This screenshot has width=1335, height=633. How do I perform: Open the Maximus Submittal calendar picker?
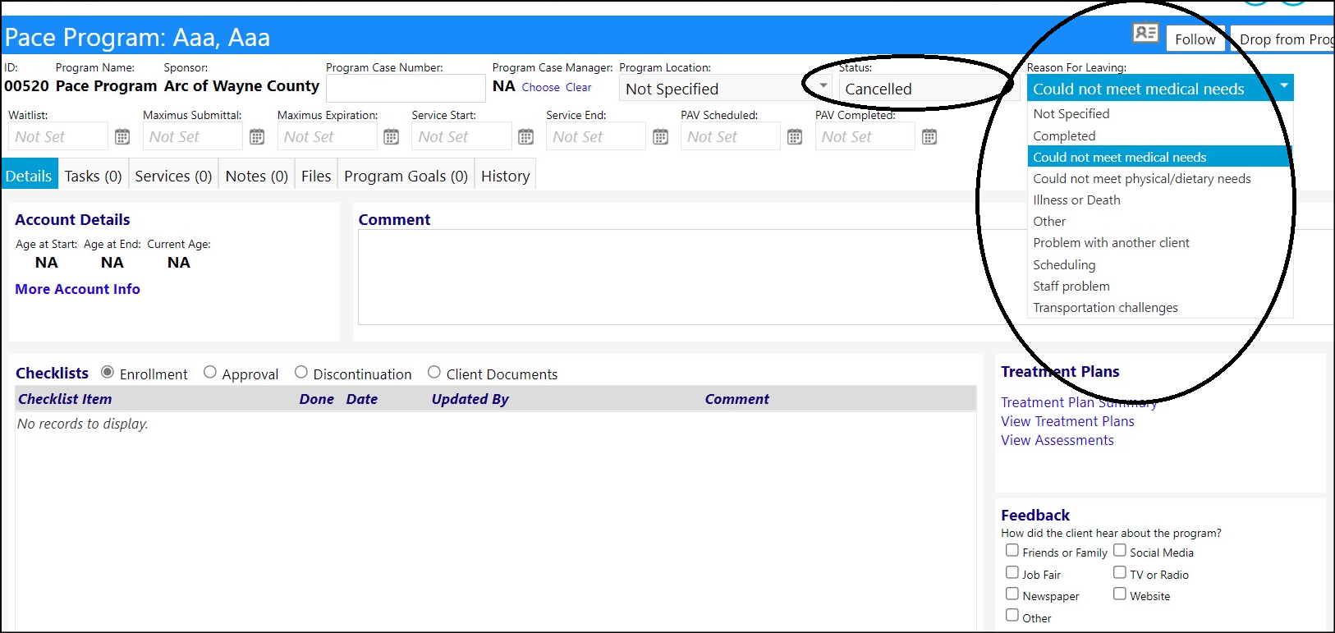(x=257, y=137)
